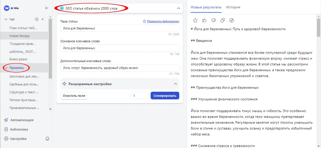Open the 'Всяко разно' chat
Viewport: 321px width, 148px height.
18,59
